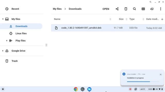
Task: Click the Type column resize handle
Action: pos(143,19)
